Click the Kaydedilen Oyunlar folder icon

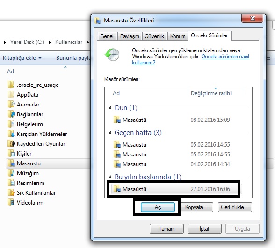click(11, 144)
